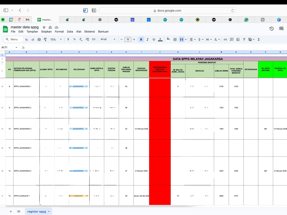The height and width of the screenshot is (215, 287).
Task: Click the docs.google.com address bar
Action: 167,11
